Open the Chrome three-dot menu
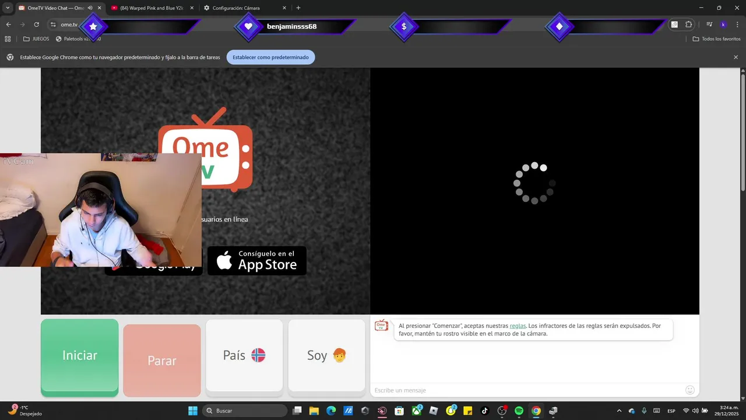This screenshot has height=420, width=746. click(737, 24)
